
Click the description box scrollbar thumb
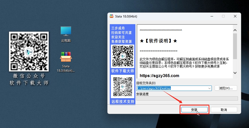(x=235, y=46)
